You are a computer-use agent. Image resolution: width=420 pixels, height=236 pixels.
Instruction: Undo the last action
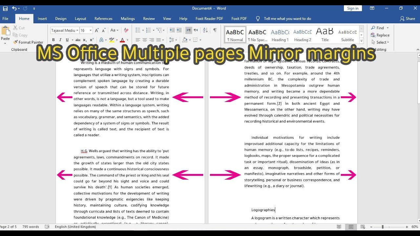tap(14, 8)
